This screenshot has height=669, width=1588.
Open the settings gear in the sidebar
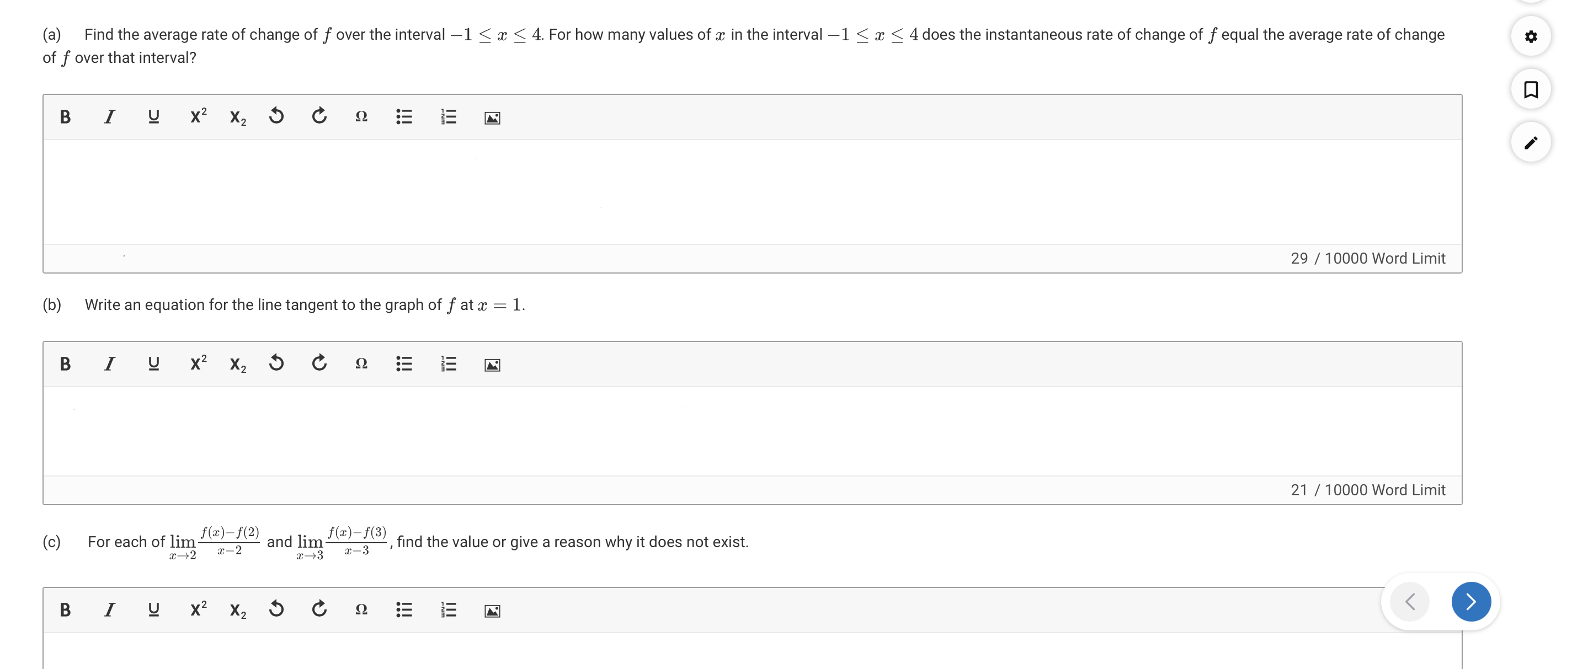(1531, 36)
